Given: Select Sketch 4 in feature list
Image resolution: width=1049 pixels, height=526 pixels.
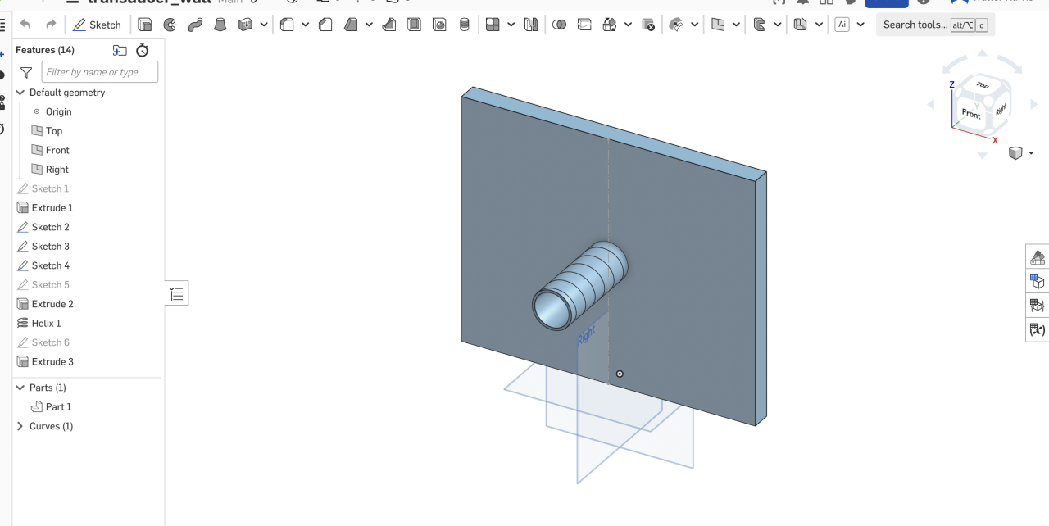Looking at the screenshot, I should [x=50, y=265].
